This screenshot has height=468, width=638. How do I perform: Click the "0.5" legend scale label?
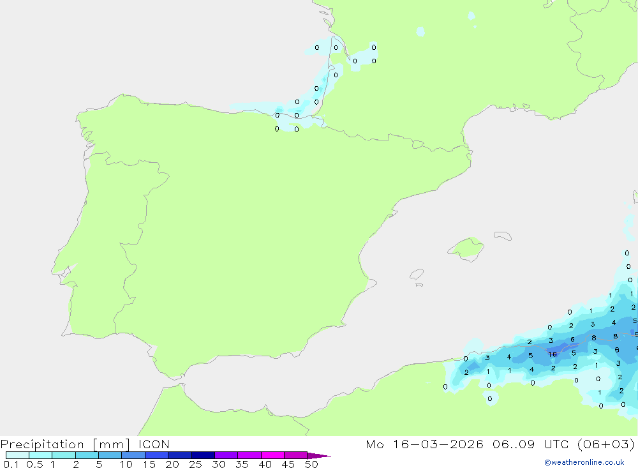tap(34, 464)
